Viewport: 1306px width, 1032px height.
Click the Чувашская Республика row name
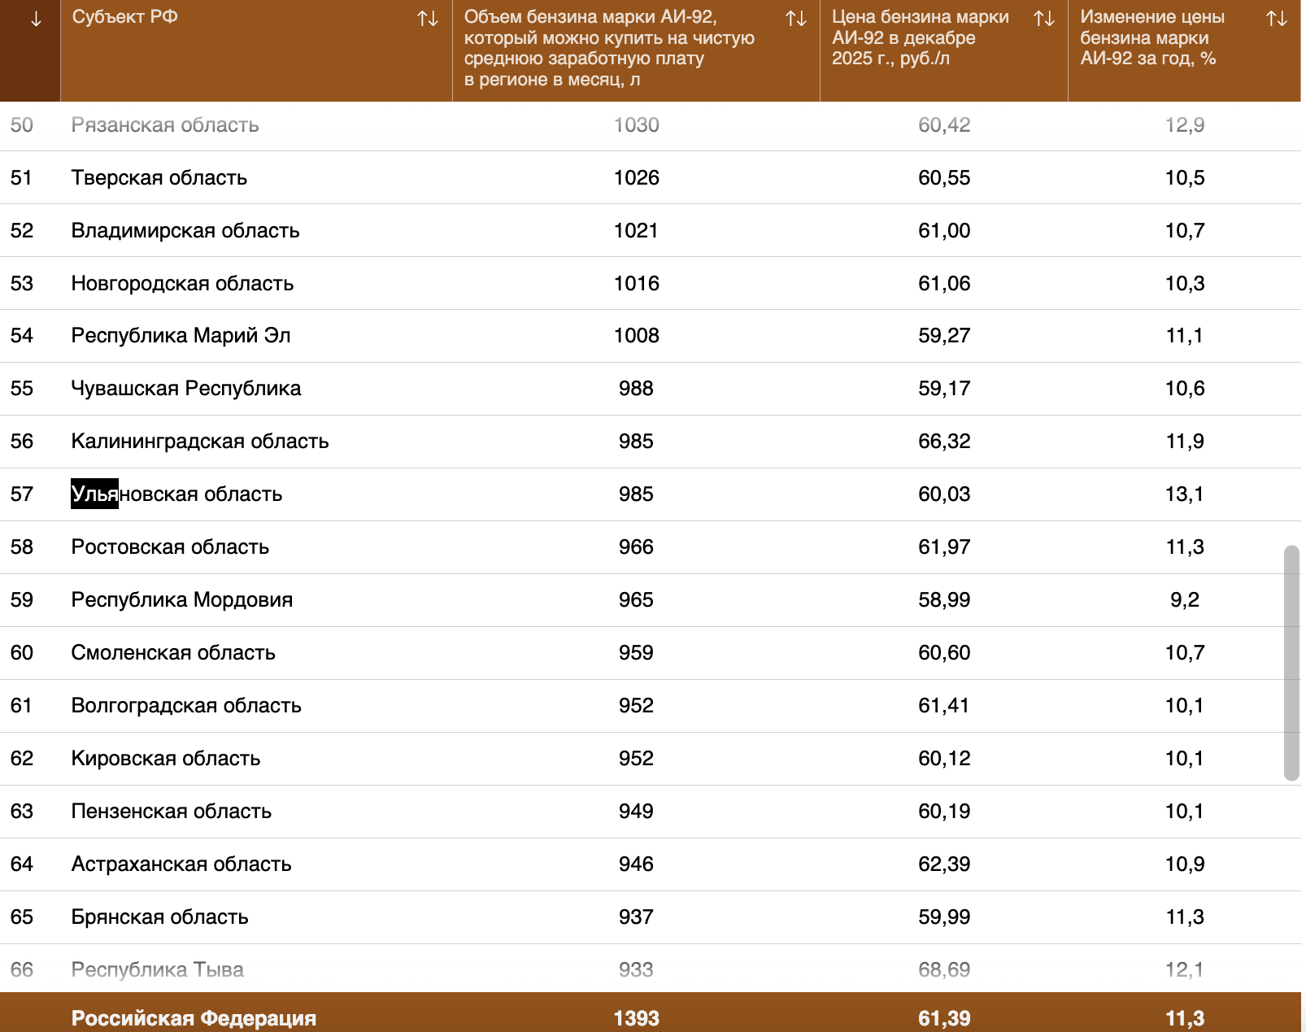point(185,389)
